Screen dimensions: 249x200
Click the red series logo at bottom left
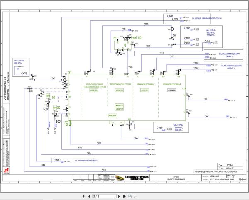click(x=6, y=171)
